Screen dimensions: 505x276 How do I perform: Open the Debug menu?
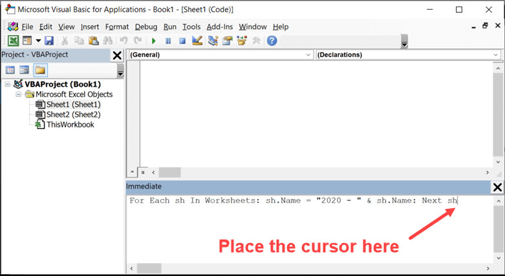pyautogui.click(x=145, y=27)
